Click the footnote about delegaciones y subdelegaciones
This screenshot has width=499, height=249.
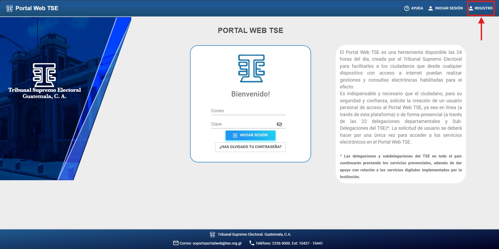coord(400,166)
